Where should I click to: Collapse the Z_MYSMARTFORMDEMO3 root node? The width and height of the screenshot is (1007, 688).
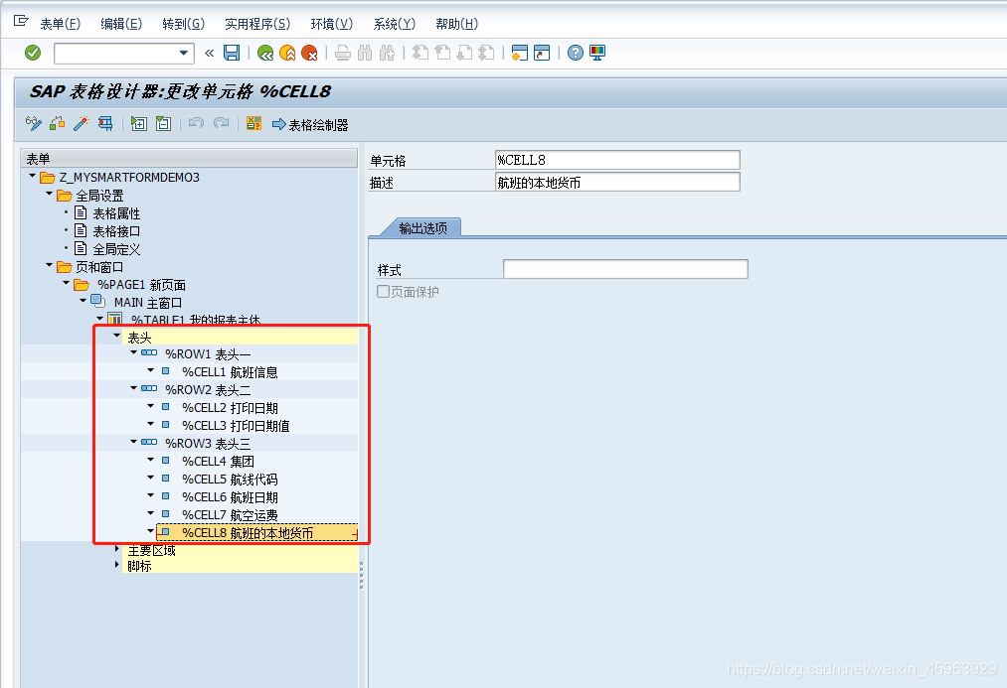32,175
